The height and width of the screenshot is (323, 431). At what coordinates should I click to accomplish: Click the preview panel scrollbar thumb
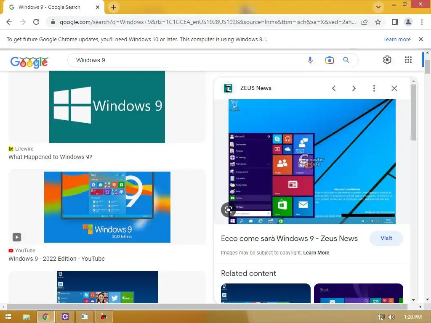point(413,113)
